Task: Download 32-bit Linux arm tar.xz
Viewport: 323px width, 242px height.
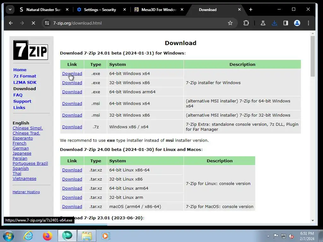Action: click(x=72, y=197)
